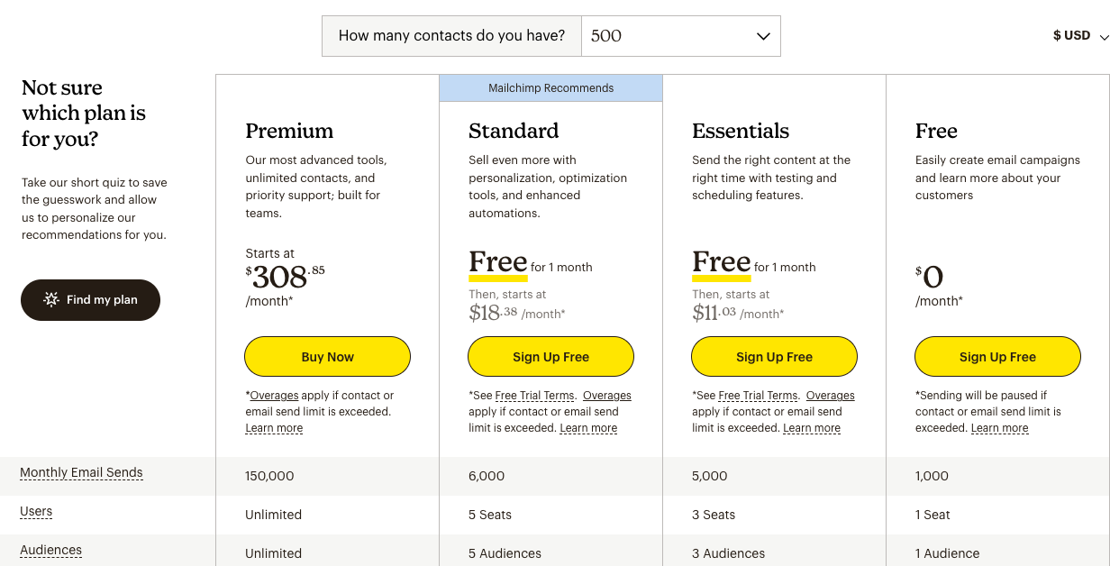This screenshot has width=1110, height=566.
Task: Click the Mailchimp Recommends banner
Action: point(550,88)
